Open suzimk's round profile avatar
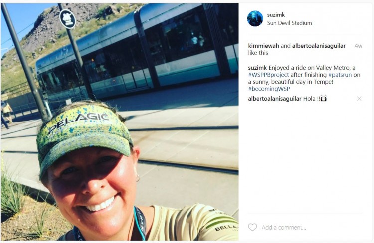This screenshot has width=374, height=243. tap(255, 18)
